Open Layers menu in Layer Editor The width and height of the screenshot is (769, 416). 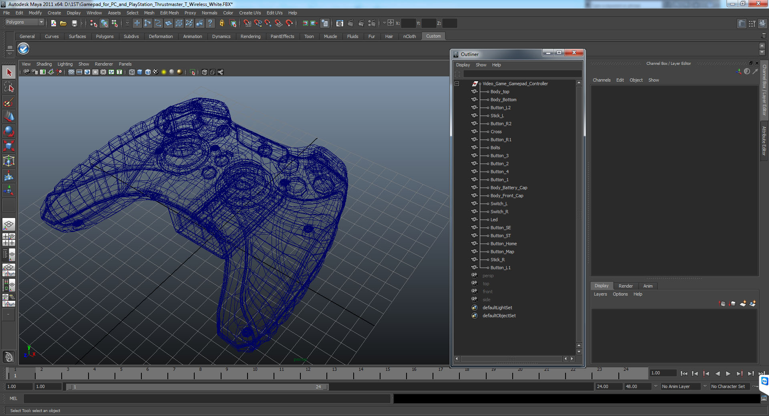600,294
